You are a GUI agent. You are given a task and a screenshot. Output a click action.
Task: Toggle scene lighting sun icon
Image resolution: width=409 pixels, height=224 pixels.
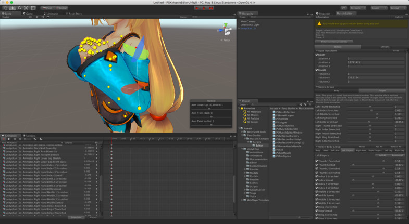click(x=37, y=17)
